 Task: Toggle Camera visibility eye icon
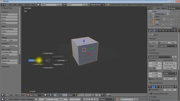tap(171, 19)
